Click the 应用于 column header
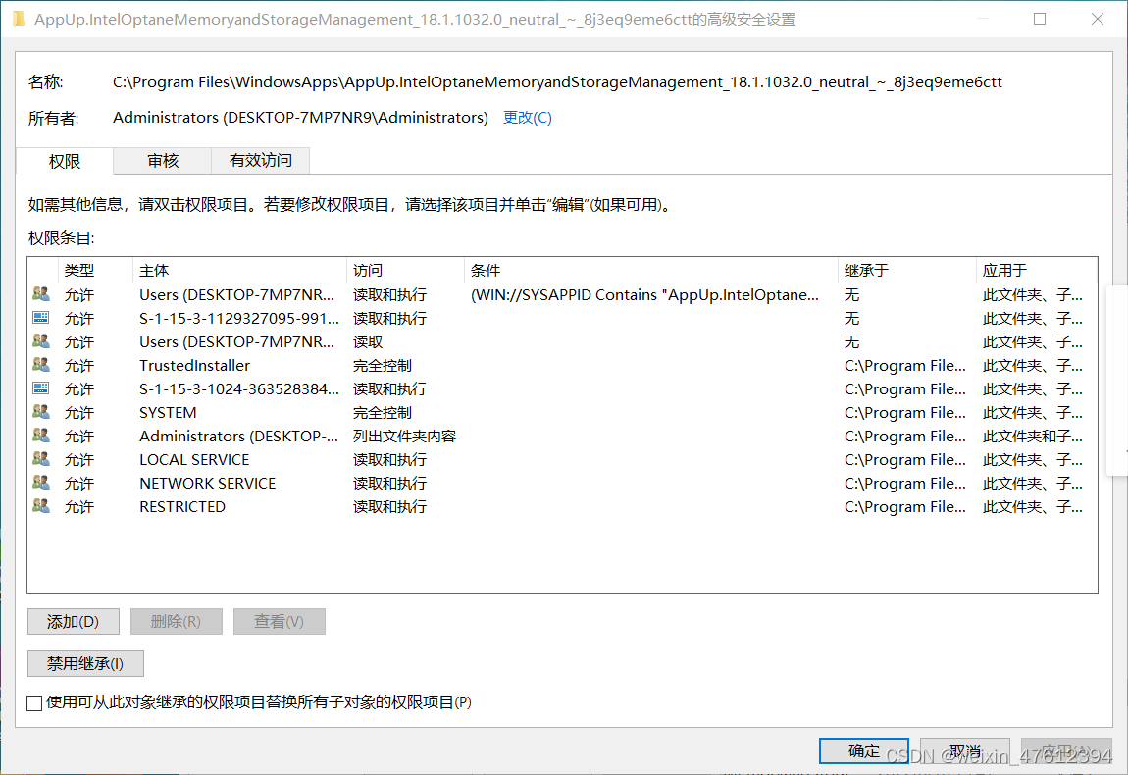Screen dimensions: 1128x775 pos(1037,271)
